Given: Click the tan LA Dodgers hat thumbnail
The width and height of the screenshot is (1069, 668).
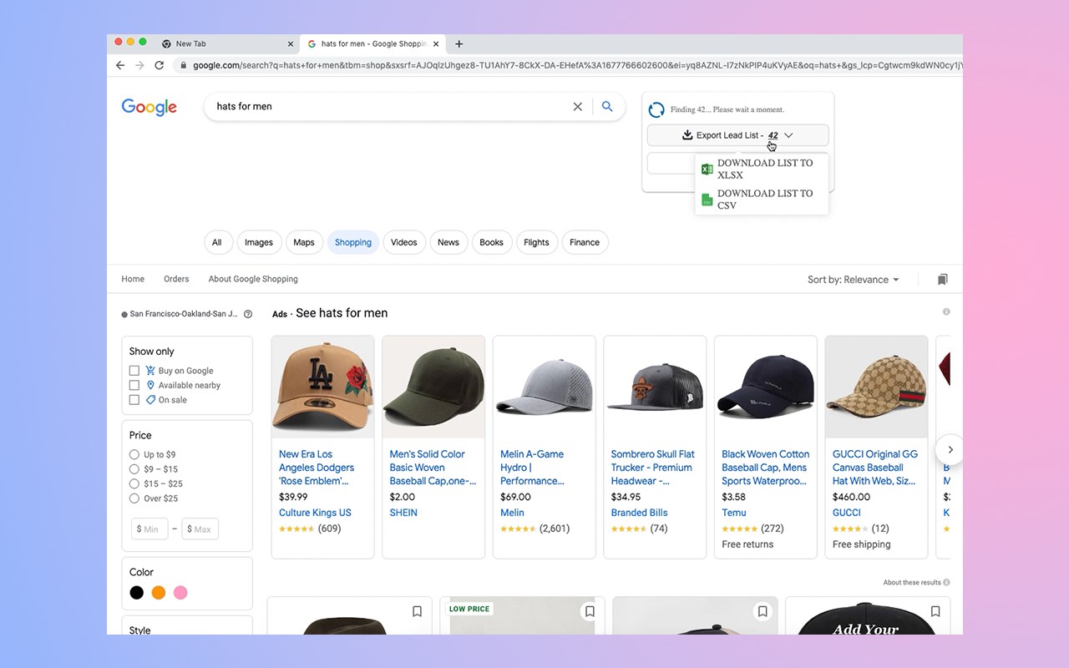Looking at the screenshot, I should point(323,387).
